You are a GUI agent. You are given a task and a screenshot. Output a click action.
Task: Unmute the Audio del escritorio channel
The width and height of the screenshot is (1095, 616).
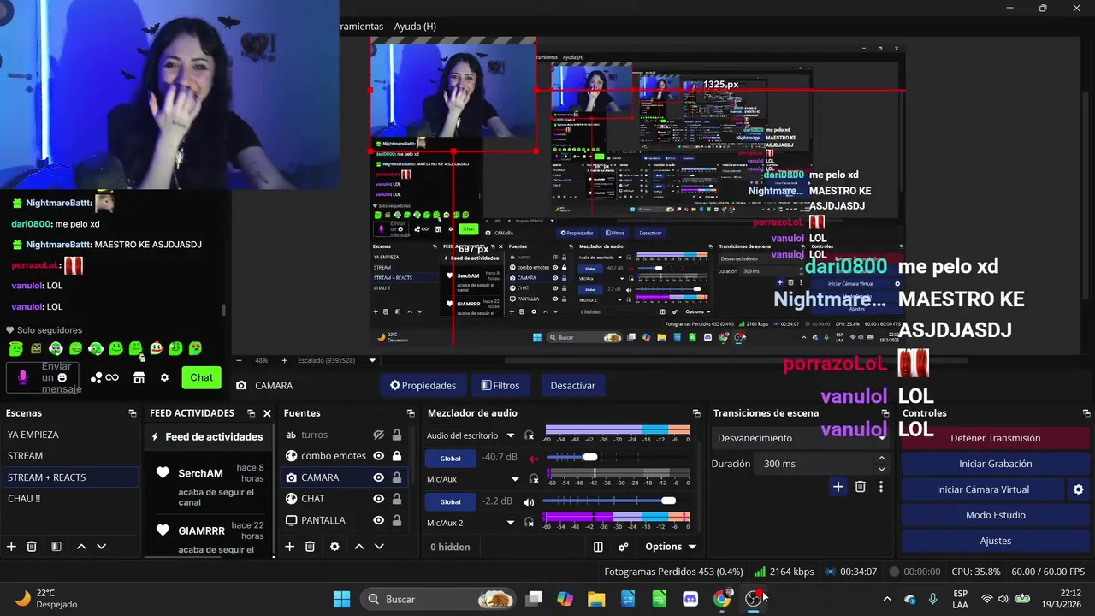pyautogui.click(x=535, y=458)
